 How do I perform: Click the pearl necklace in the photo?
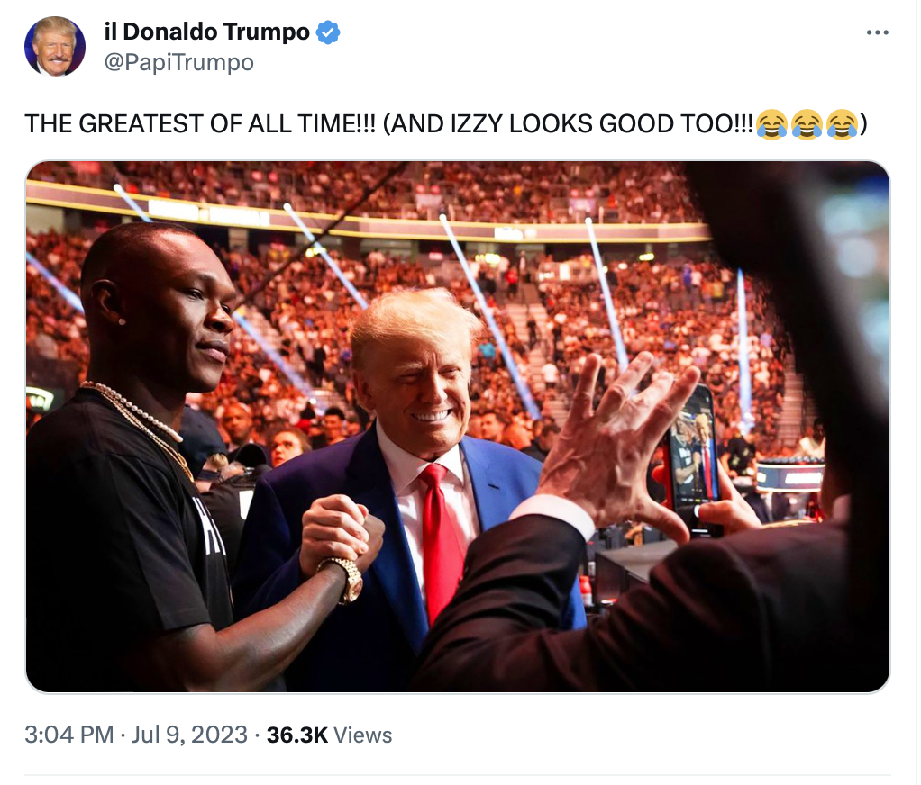pyautogui.click(x=134, y=411)
